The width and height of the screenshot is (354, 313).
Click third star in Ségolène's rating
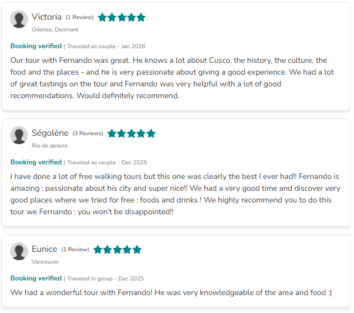click(x=132, y=134)
